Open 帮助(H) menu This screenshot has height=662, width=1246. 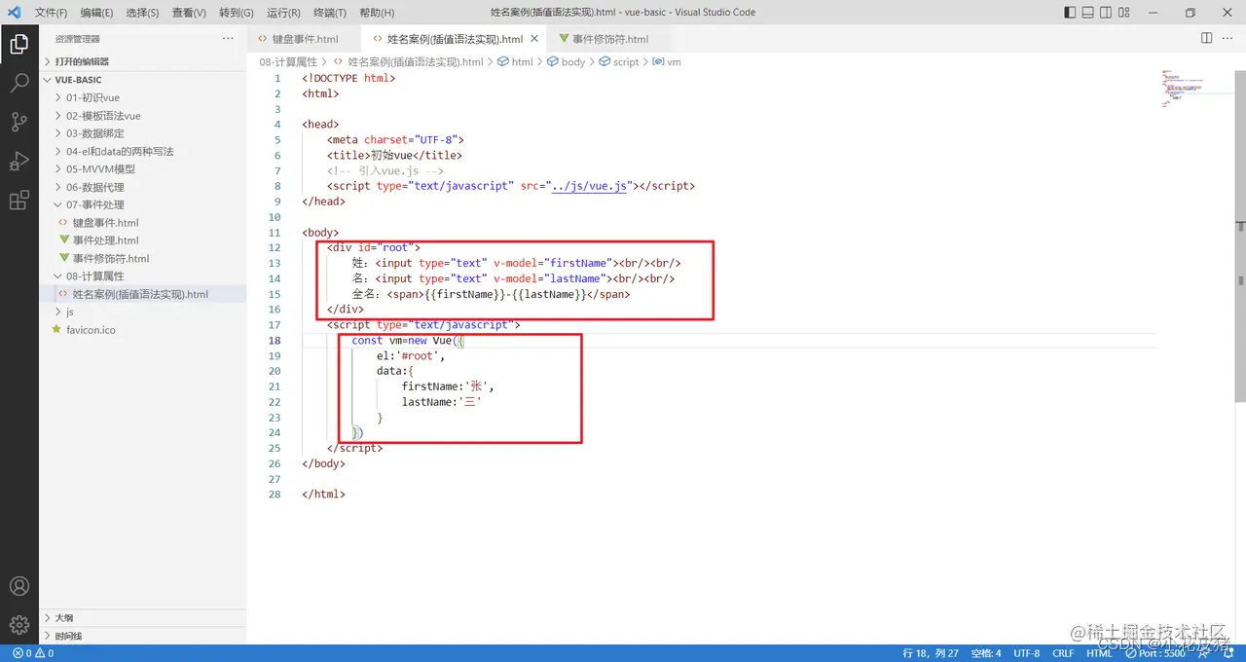coord(377,13)
